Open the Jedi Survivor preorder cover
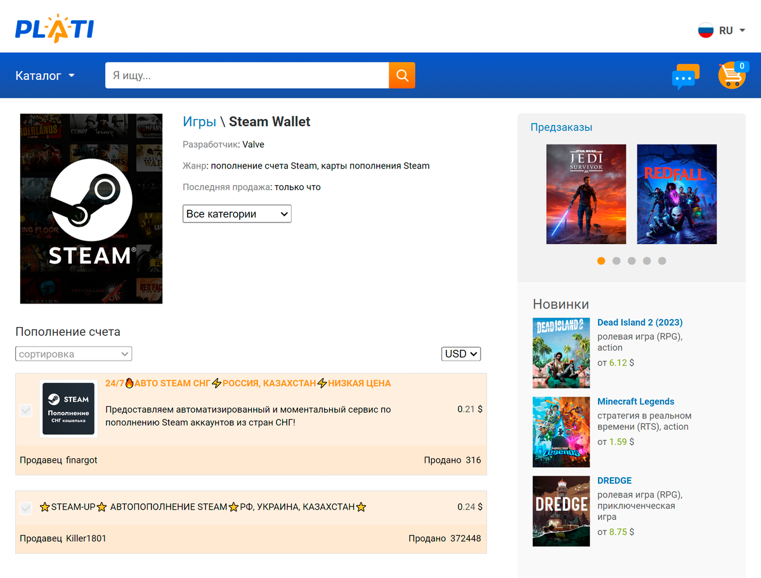The height and width of the screenshot is (578, 761). (586, 194)
